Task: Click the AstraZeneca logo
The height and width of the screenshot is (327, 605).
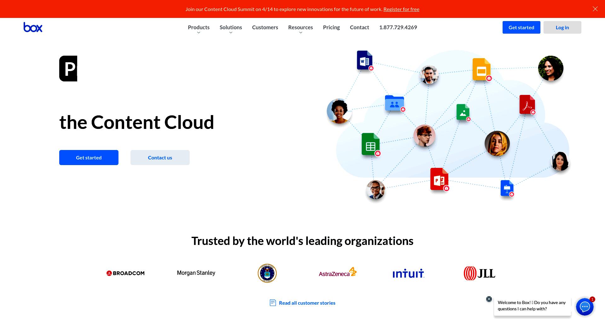Action: [338, 272]
